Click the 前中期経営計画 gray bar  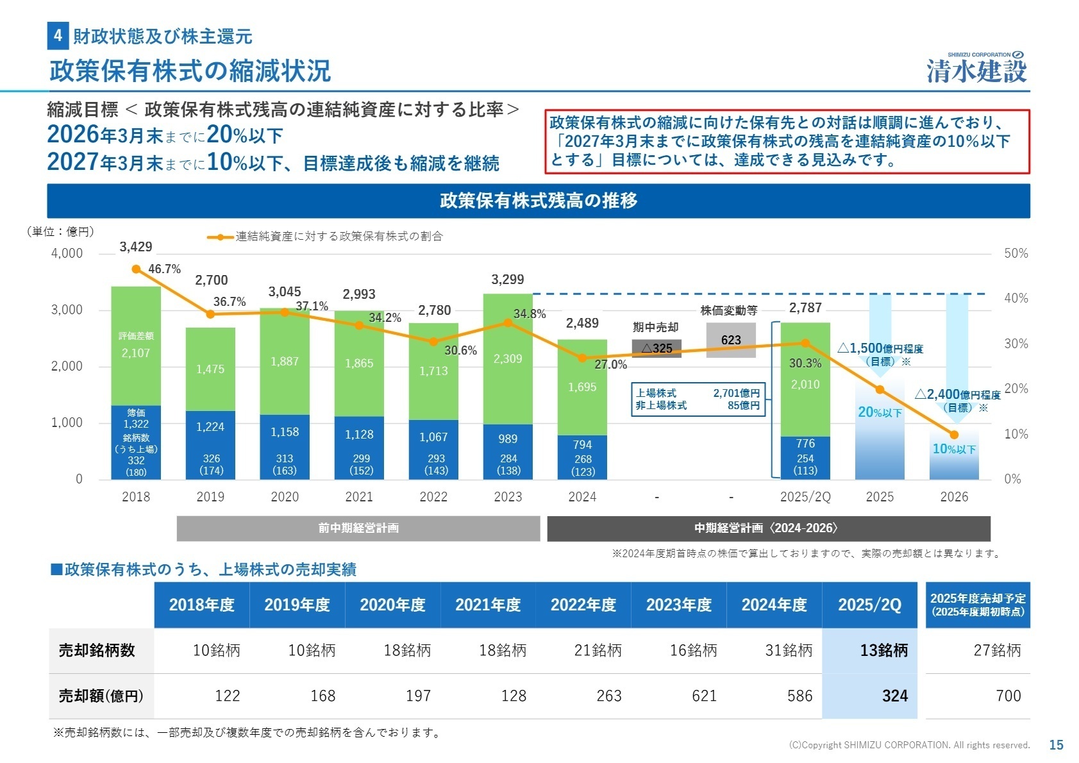pyautogui.click(x=358, y=528)
